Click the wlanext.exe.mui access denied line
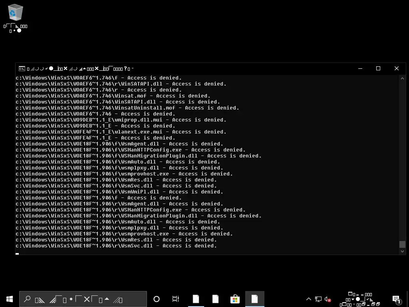The width and height of the screenshot is (409, 307). tap(121, 132)
